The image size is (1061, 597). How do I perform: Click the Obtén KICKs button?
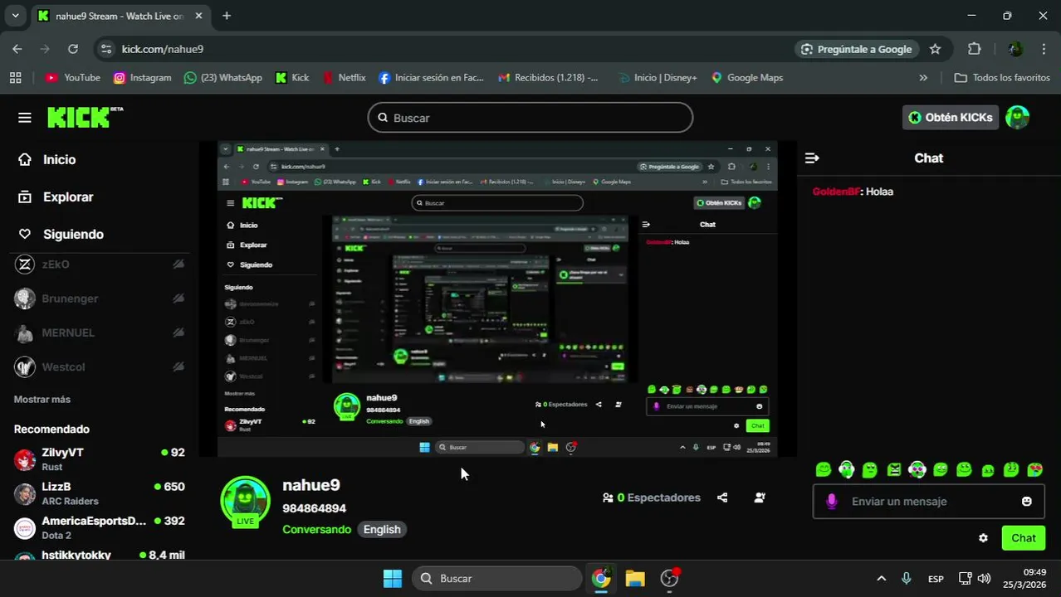coord(951,117)
